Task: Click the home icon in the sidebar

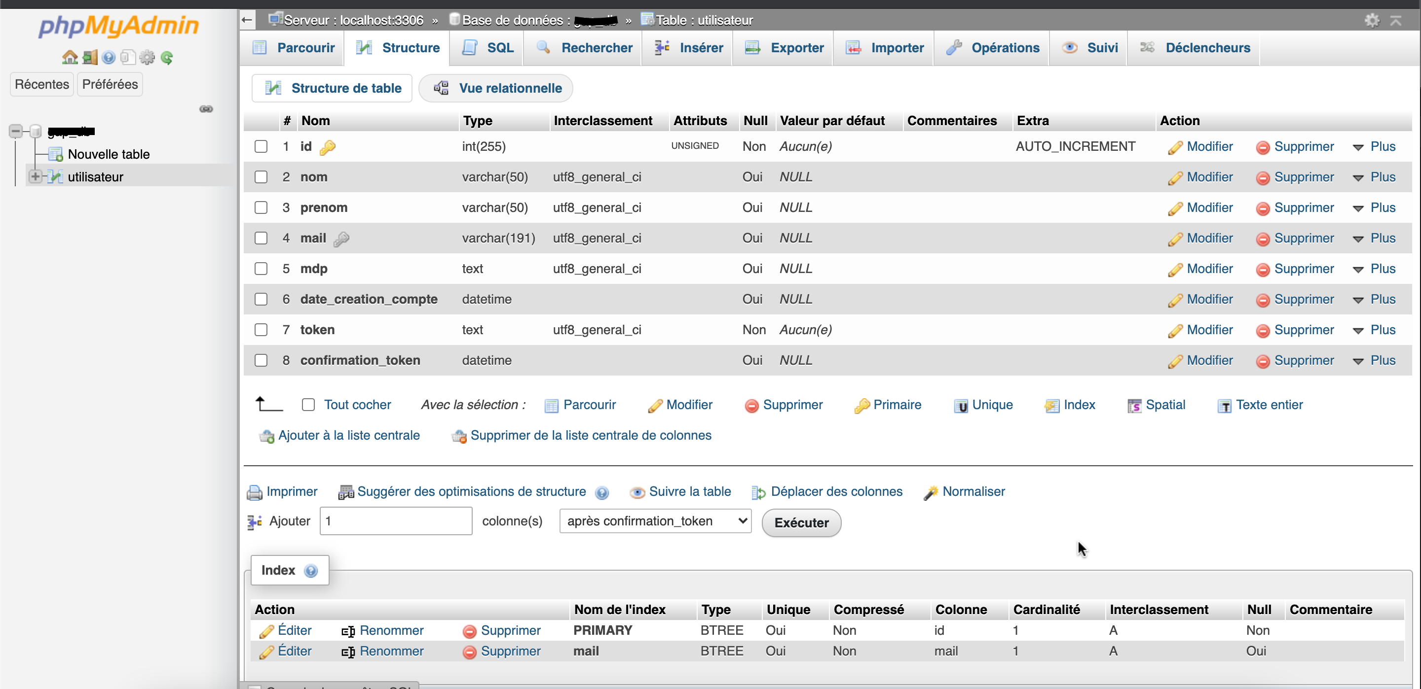Action: point(70,57)
